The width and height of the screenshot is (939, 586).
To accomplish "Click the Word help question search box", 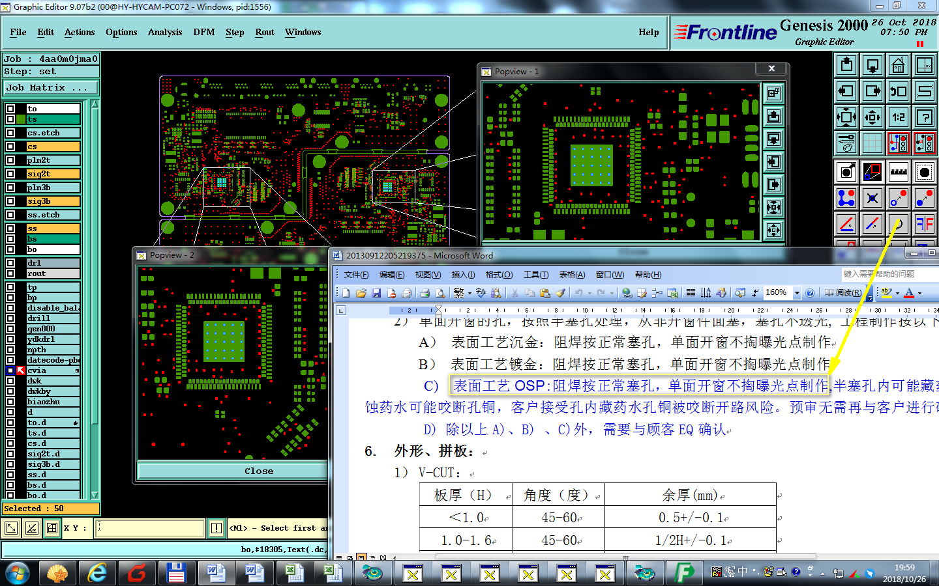I will pyautogui.click(x=889, y=274).
